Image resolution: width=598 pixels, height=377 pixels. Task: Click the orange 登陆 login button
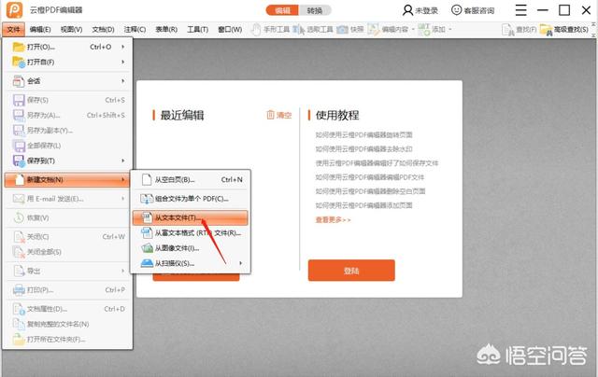pos(351,271)
